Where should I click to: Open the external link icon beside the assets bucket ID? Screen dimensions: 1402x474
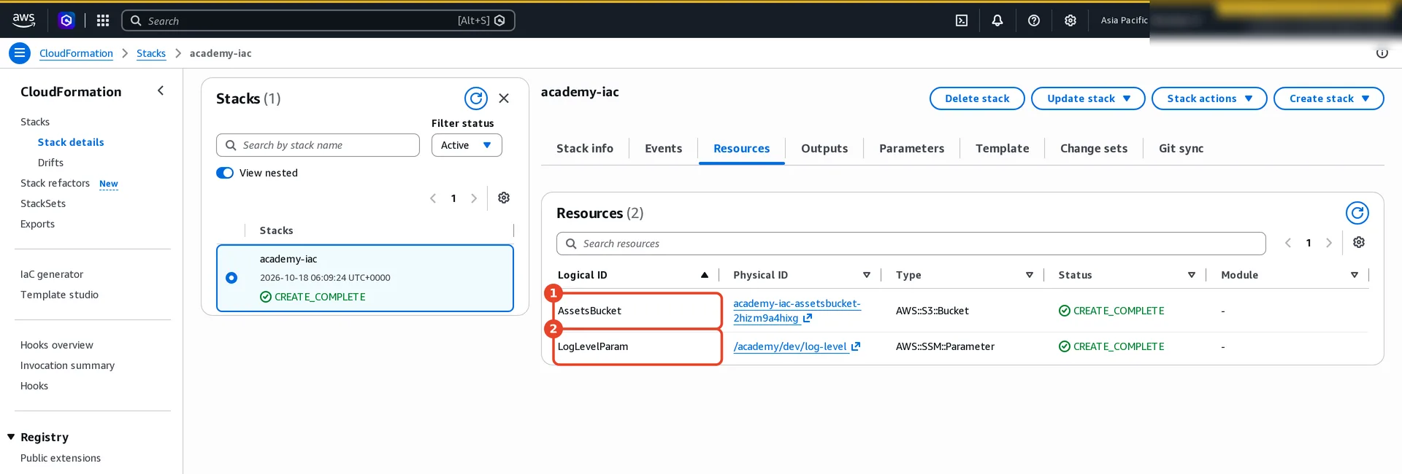pos(808,318)
